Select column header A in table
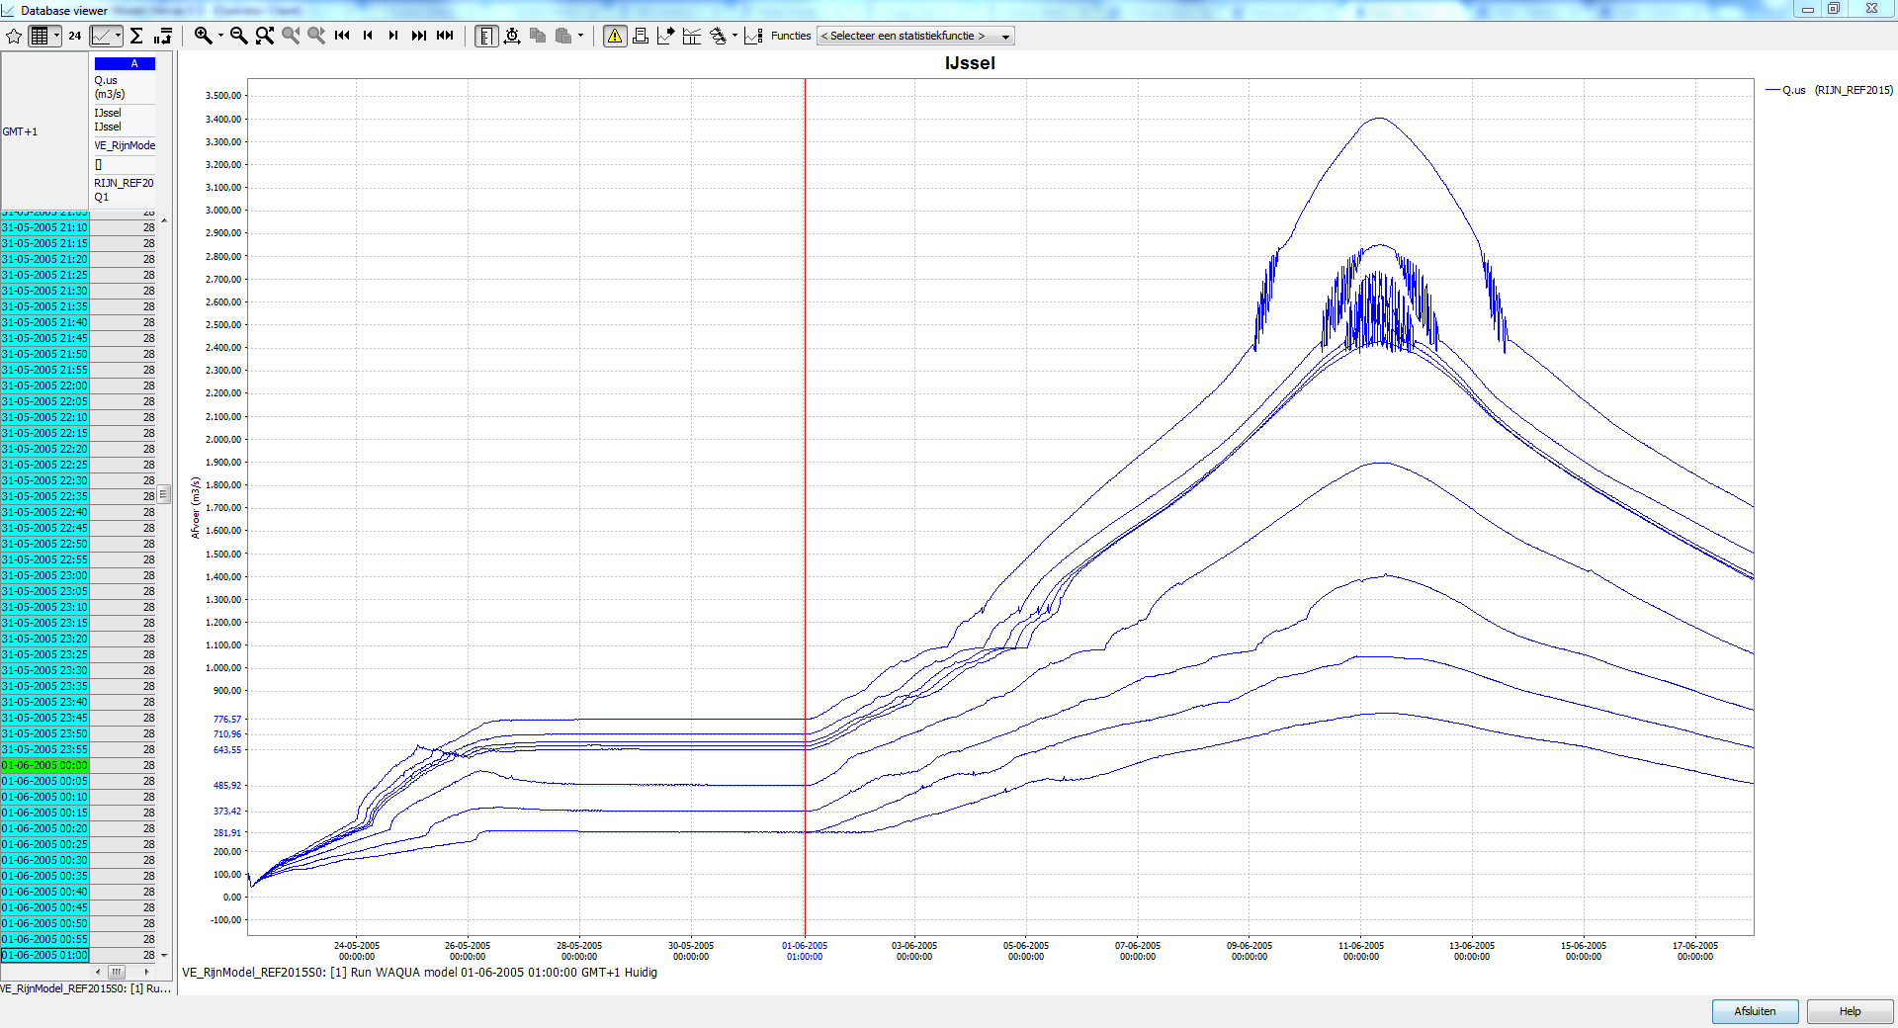Screen dimensions: 1898x1028 point(125,63)
